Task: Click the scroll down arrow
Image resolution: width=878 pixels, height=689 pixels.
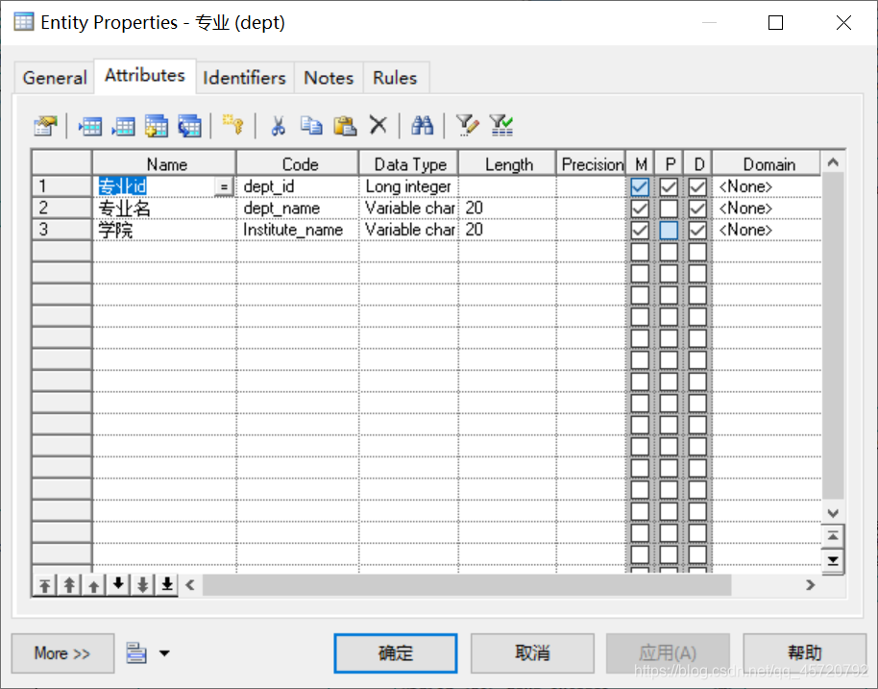Action: pyautogui.click(x=833, y=513)
